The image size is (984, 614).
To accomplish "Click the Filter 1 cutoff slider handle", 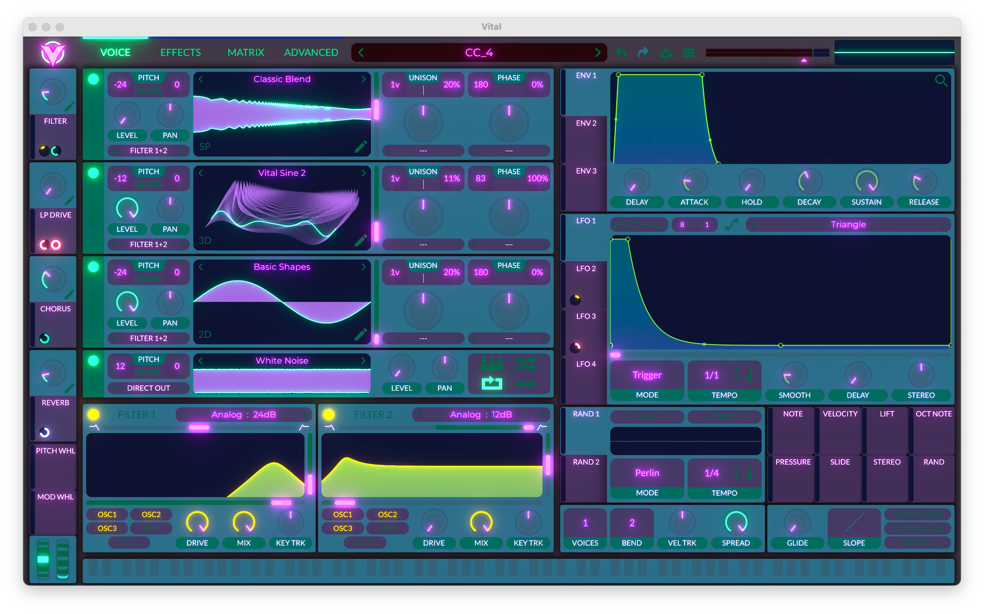I will [281, 502].
